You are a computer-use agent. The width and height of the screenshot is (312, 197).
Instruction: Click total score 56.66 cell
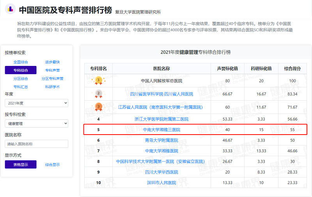tap(292, 119)
